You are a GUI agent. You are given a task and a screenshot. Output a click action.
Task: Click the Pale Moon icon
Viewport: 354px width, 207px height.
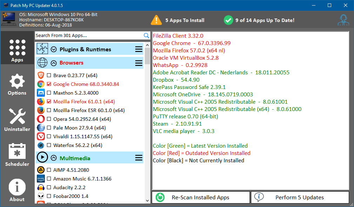(x=41, y=128)
